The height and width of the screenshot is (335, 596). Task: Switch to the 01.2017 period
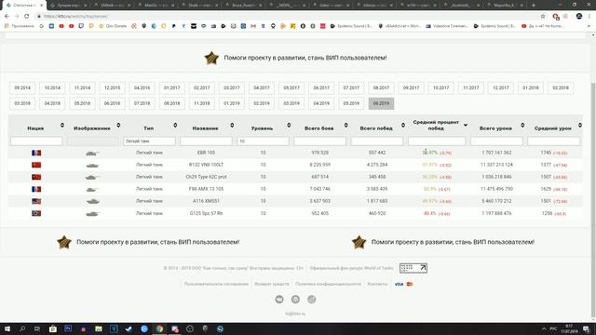click(x=171, y=87)
